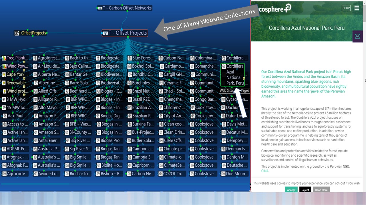Select the Biochar fo... thought

[x=78, y=174]
